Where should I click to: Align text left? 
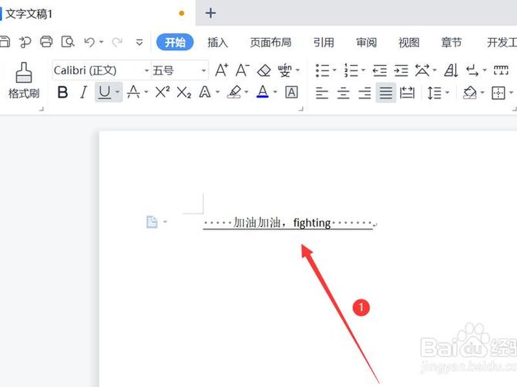(322, 93)
